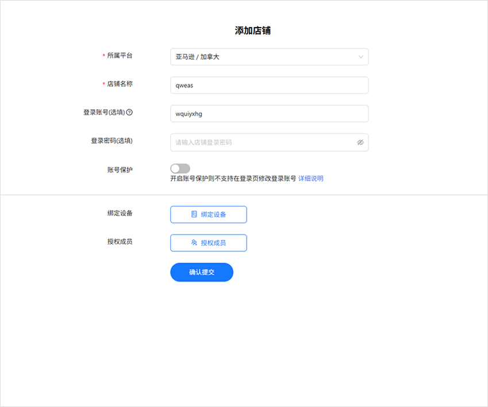The height and width of the screenshot is (407, 488).
Task: Click the 登录账号(选填) label text
Action: point(104,113)
